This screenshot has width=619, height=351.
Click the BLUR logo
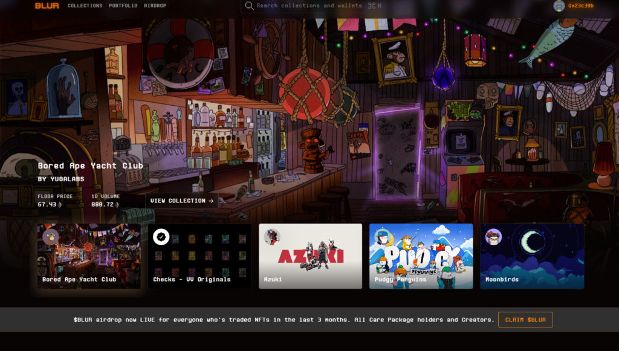[x=47, y=5]
